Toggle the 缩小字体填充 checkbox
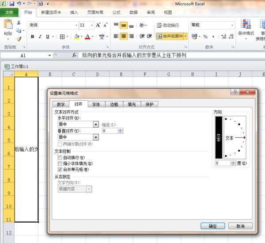Screen dimensions: 265x243 point(61,163)
